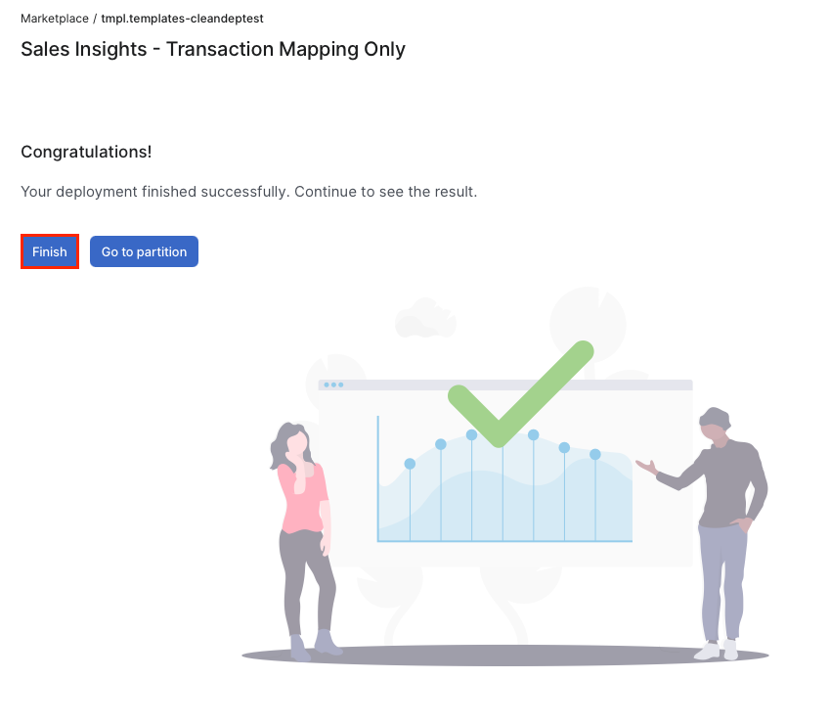Click the Congratulations! heading
830x724 pixels.
[x=86, y=153]
